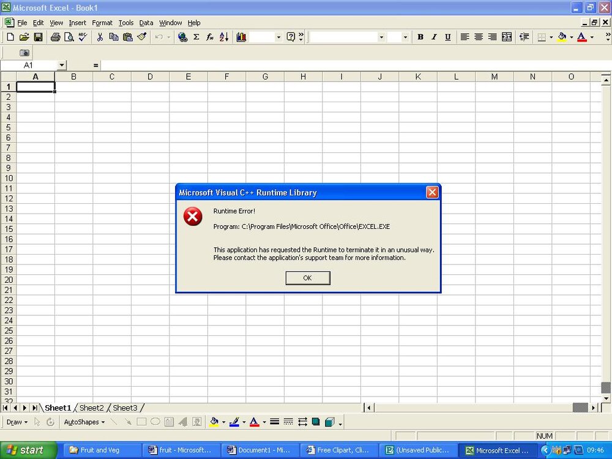Toggle Underline formatting
Screen dimensions: 612x459
click(448, 37)
